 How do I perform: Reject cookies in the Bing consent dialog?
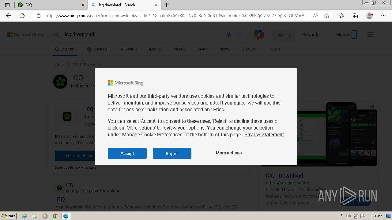tap(172, 153)
